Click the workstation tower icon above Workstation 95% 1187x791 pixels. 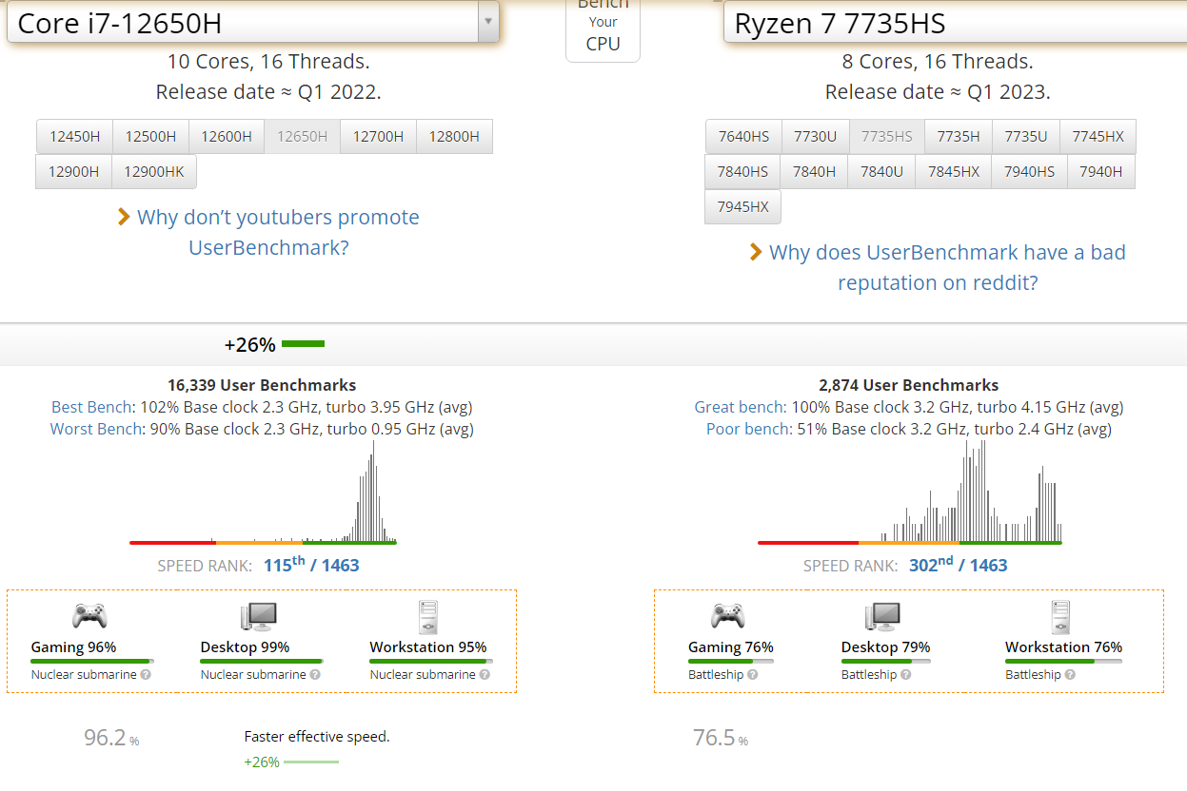tap(427, 617)
